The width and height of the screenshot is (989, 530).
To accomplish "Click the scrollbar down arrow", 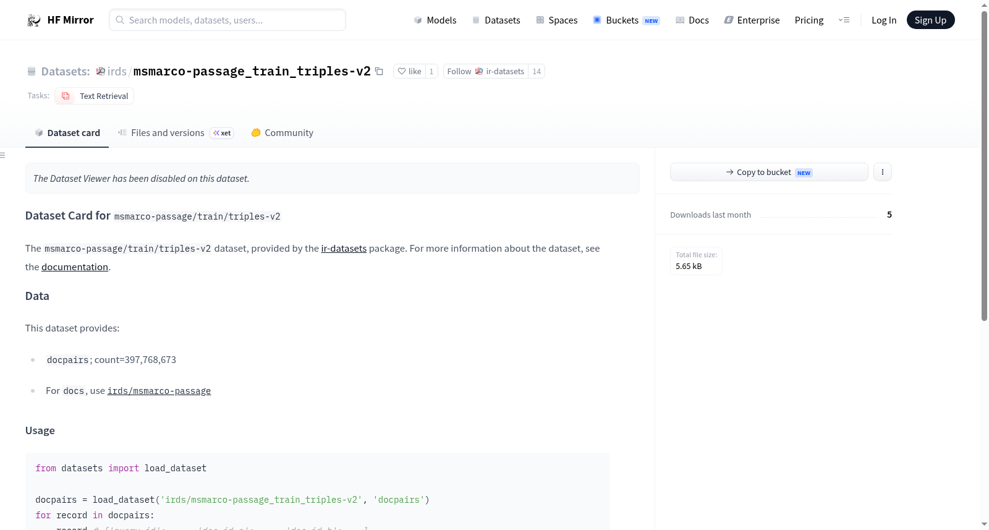I will point(984,524).
